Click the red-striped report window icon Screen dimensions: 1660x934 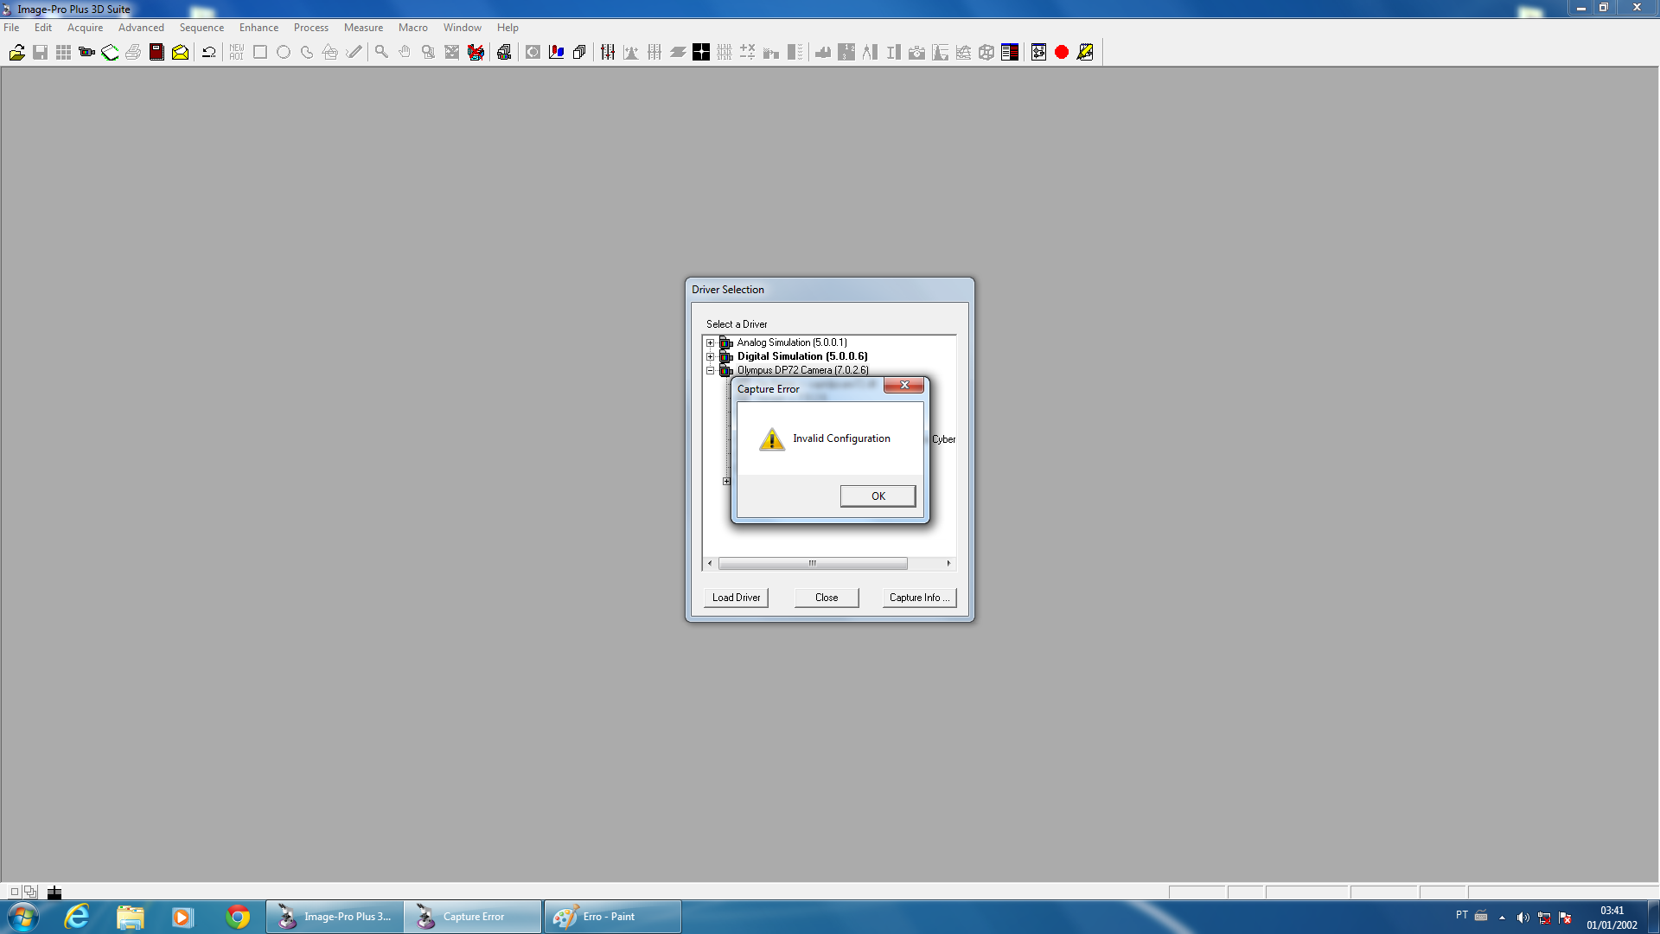1010,53
